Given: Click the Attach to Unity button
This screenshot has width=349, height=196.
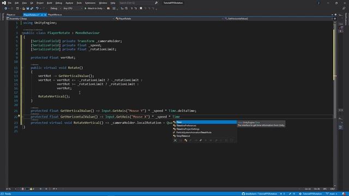Looking at the screenshot, I should point(93,9).
